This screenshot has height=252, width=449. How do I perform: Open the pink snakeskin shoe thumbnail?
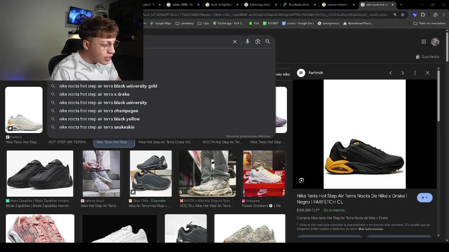click(x=40, y=228)
